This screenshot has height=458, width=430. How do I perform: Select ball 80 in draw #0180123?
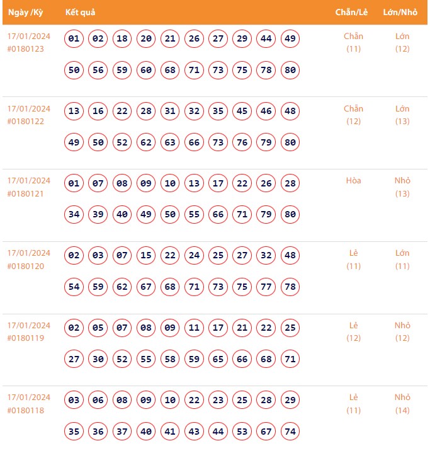point(290,70)
